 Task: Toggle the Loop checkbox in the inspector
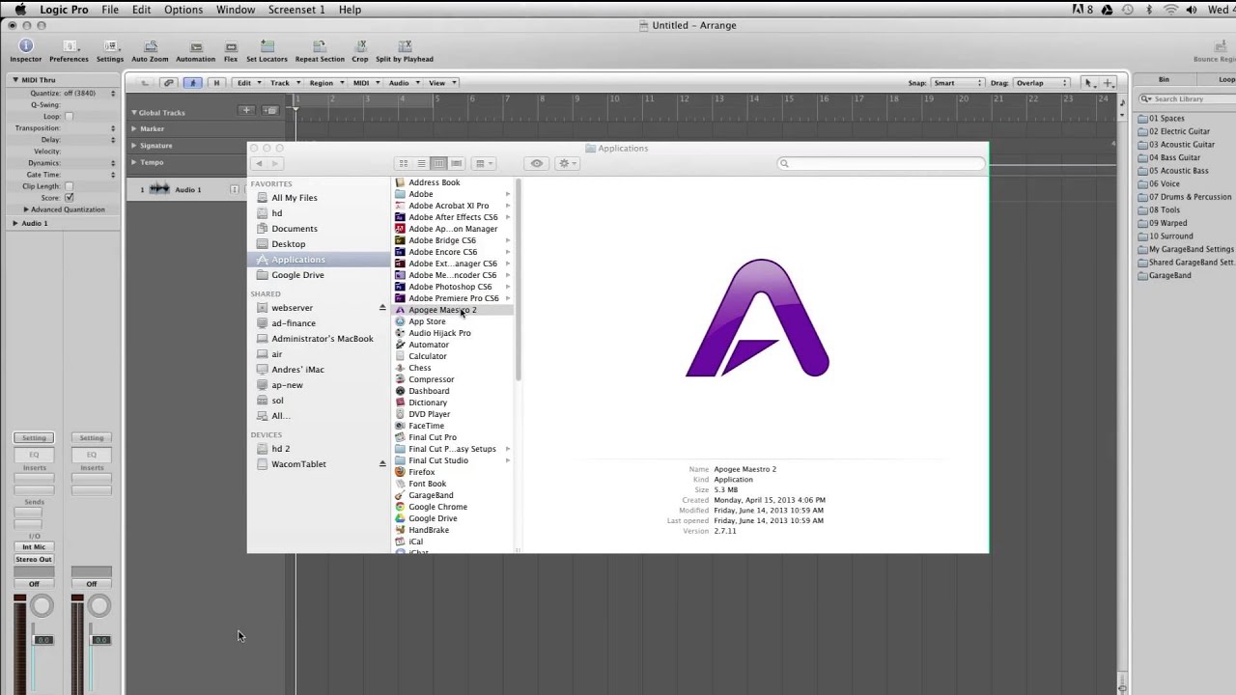[69, 117]
